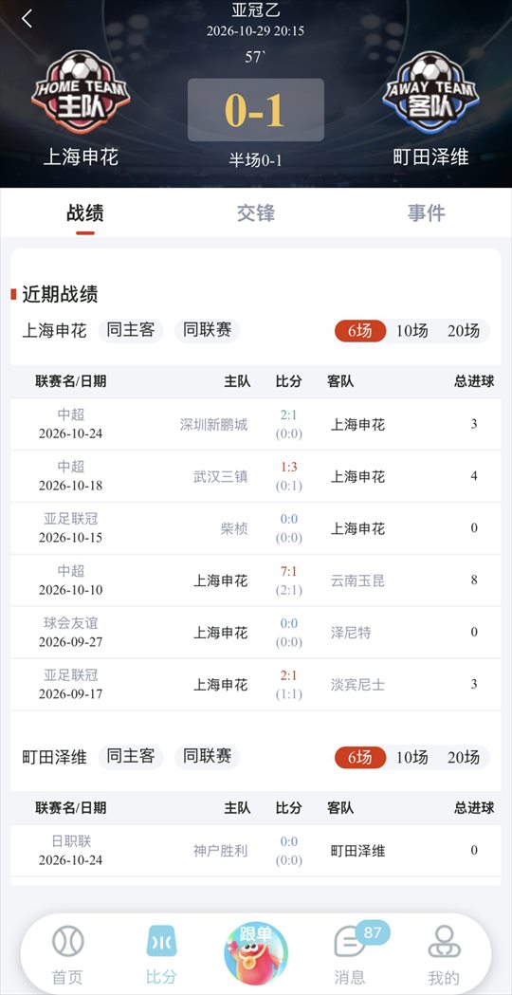The image size is (512, 995).
Task: Open 武汉三镇 team in results
Action: (221, 476)
